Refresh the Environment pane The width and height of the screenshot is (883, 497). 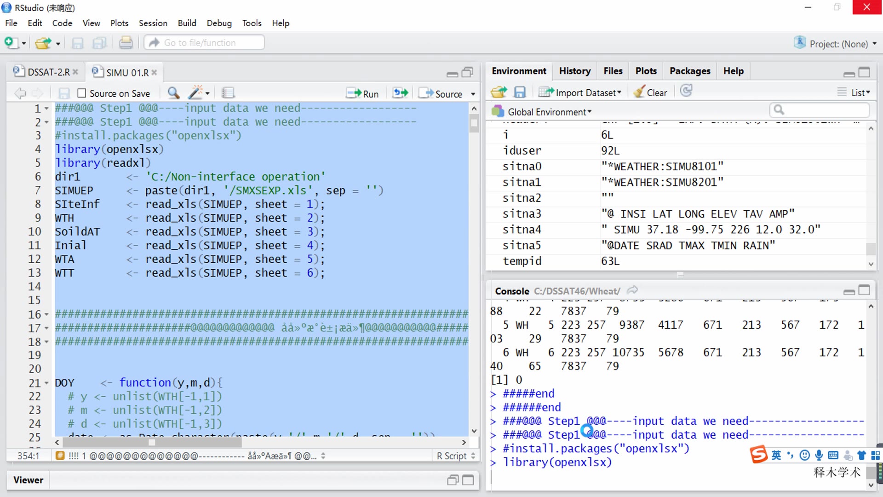coord(686,91)
